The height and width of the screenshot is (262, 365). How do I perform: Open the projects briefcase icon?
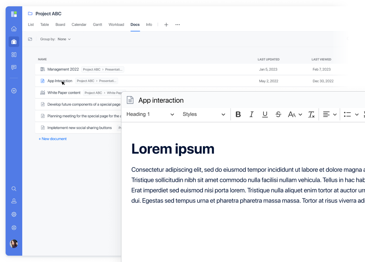click(14, 42)
